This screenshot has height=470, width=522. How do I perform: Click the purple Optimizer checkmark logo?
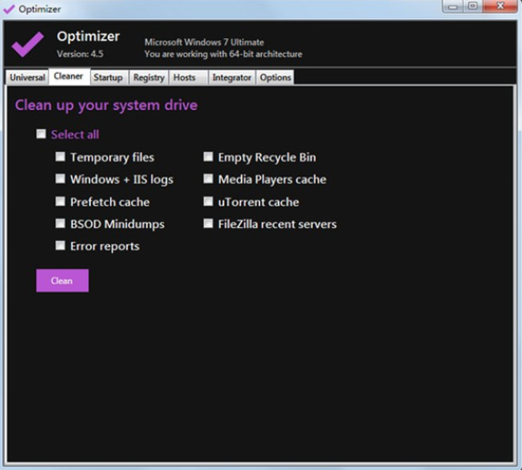click(27, 45)
